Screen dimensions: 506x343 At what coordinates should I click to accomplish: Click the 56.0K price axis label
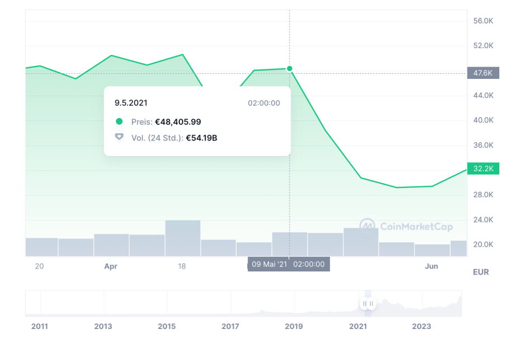(483, 21)
